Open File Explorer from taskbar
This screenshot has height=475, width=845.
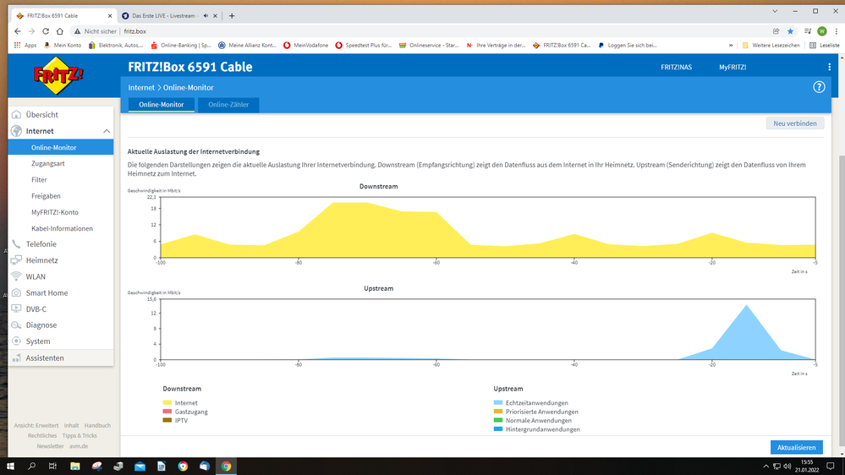coord(75,467)
